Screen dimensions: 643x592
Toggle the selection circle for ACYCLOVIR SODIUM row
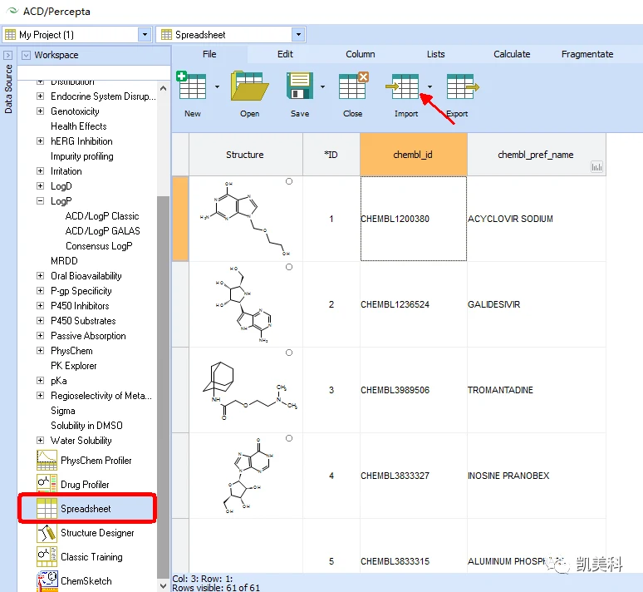(x=289, y=181)
